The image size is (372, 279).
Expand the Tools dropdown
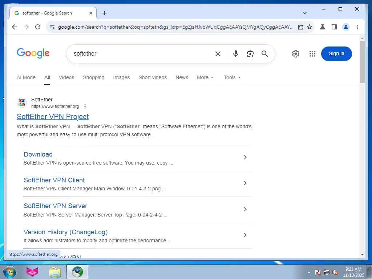click(232, 77)
